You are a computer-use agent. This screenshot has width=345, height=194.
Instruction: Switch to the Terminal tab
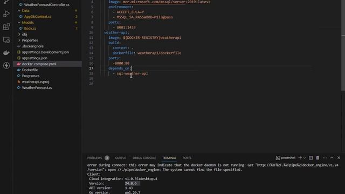[169, 158]
